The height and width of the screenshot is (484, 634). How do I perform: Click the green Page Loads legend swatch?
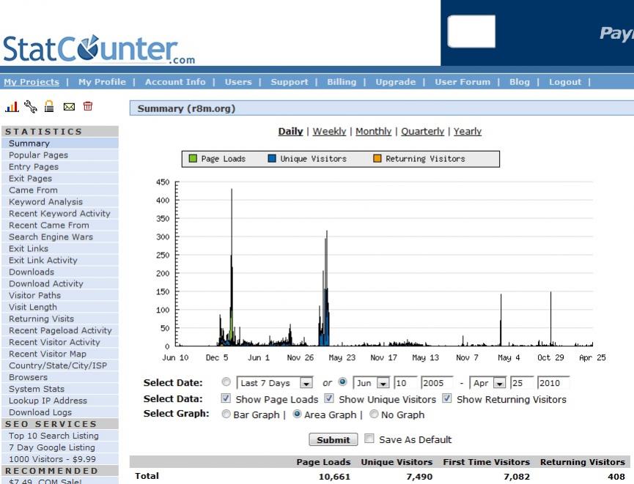[x=193, y=158]
